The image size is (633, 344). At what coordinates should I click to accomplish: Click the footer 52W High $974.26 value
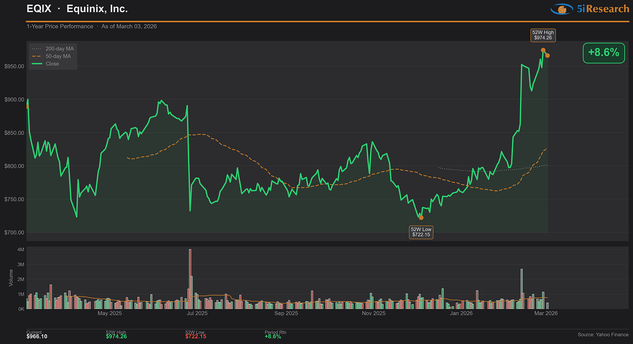coord(116,336)
